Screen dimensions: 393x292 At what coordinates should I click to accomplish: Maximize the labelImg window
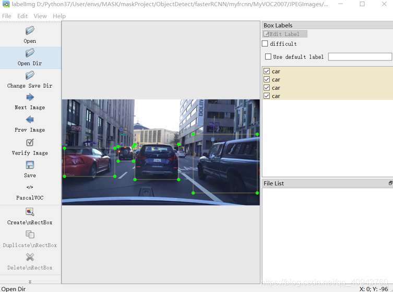[x=362, y=4]
